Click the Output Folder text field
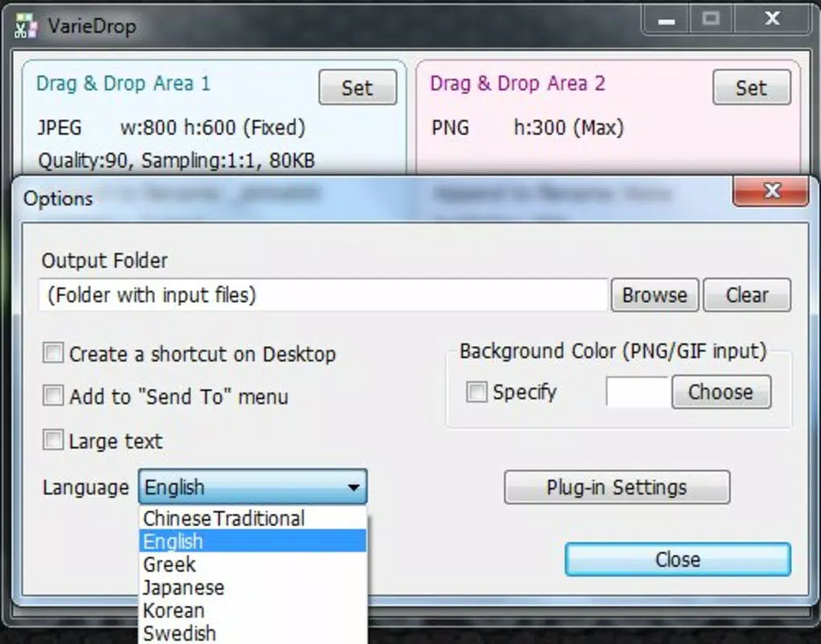This screenshot has height=644, width=821. (323, 295)
